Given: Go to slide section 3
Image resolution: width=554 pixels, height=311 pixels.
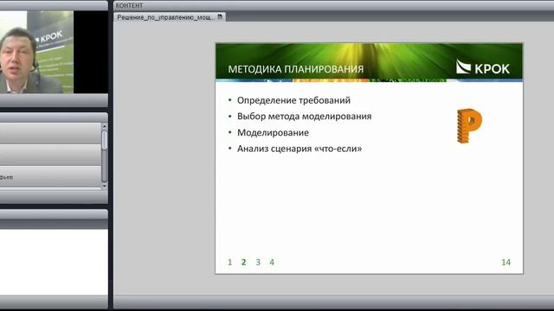Looking at the screenshot, I should (258, 262).
